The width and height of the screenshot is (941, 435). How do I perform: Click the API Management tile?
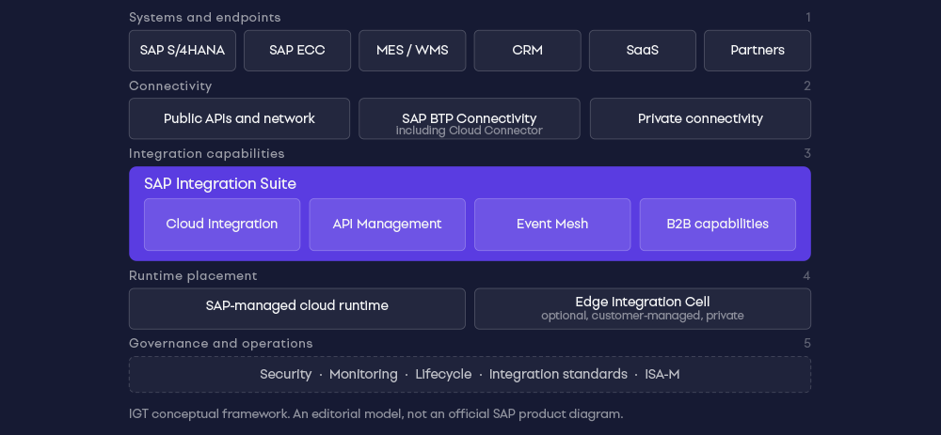click(x=387, y=225)
